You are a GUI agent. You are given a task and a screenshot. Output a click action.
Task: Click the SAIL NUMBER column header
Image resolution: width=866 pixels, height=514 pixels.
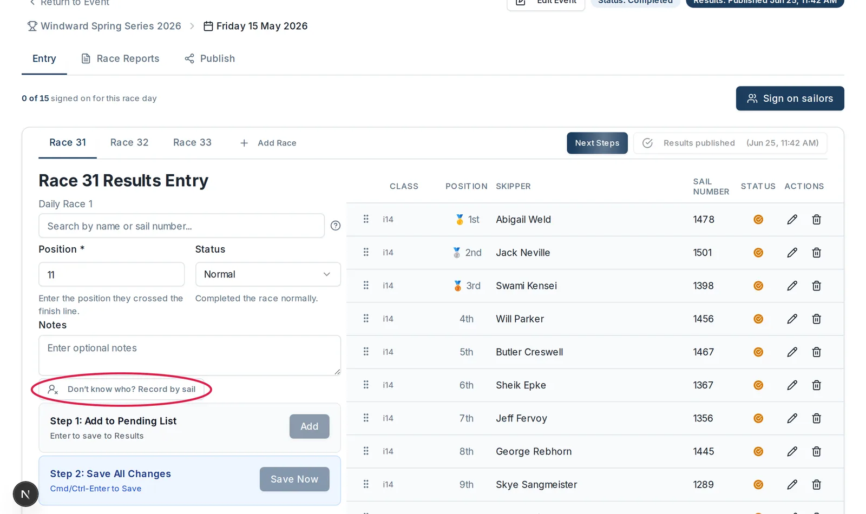click(711, 186)
